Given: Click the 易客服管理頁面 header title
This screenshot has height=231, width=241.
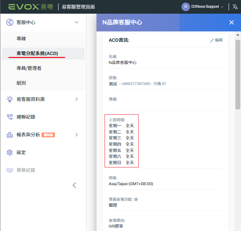Looking at the screenshot, I should point(78,7).
